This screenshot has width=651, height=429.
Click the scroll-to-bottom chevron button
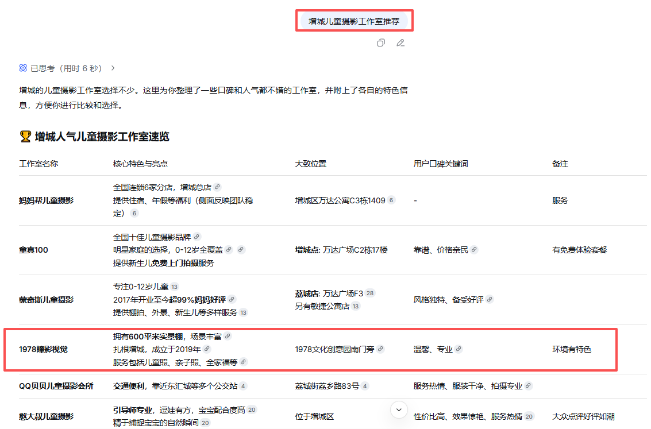399,410
